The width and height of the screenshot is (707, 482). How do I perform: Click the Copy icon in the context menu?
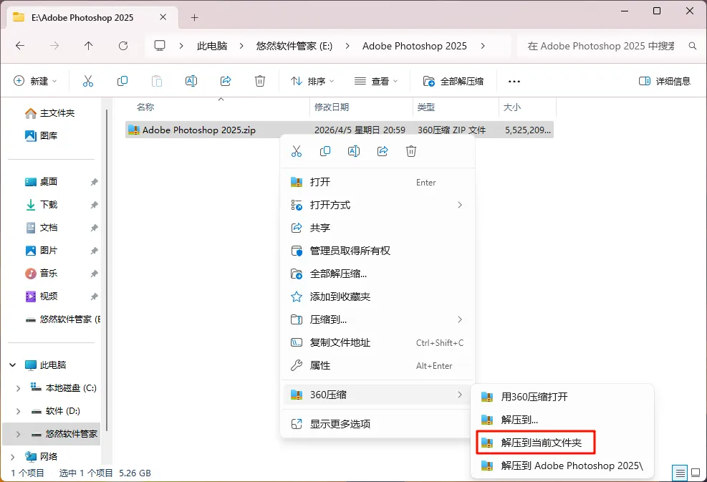(x=325, y=151)
